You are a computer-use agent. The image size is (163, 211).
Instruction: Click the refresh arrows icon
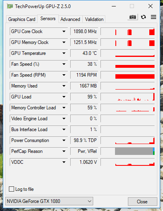(x=143, y=17)
